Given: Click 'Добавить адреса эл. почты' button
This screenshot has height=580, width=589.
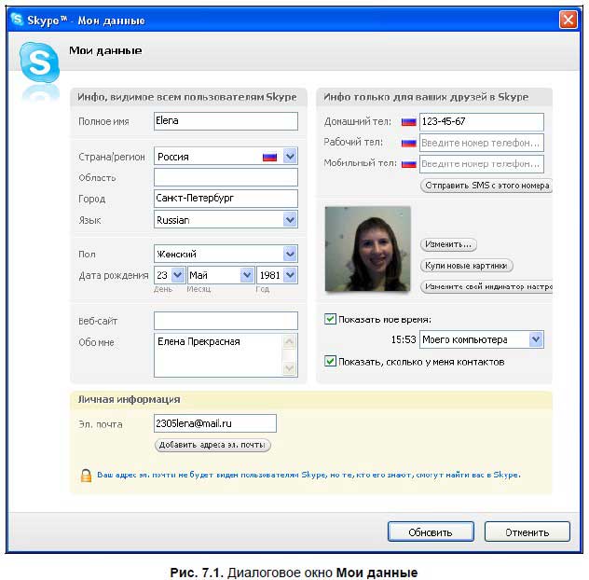Looking at the screenshot, I should 212,446.
